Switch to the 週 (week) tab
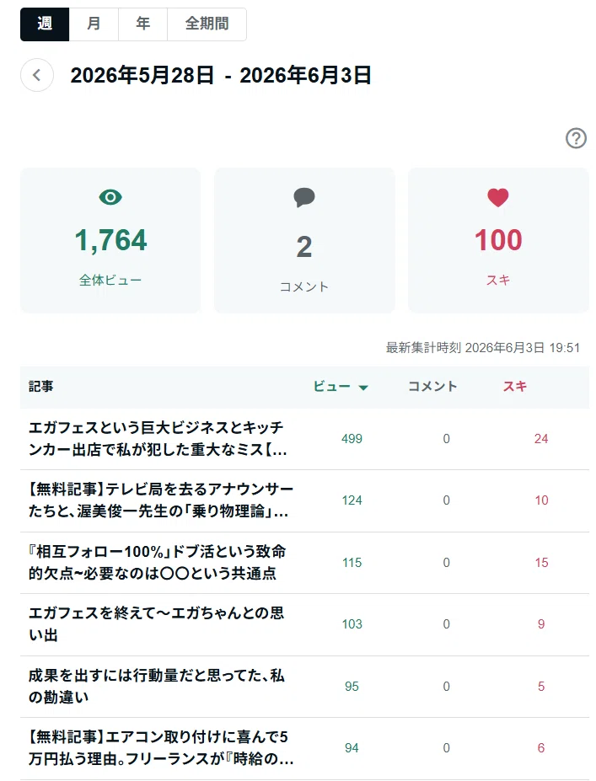Screen dimensions: 596x781 click(x=45, y=24)
